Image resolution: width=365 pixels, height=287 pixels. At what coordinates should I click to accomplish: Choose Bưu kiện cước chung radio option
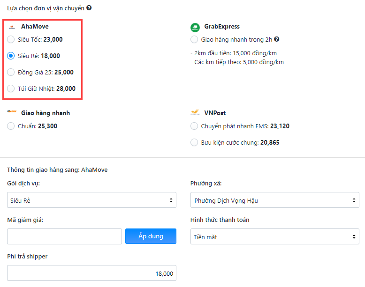(x=194, y=142)
